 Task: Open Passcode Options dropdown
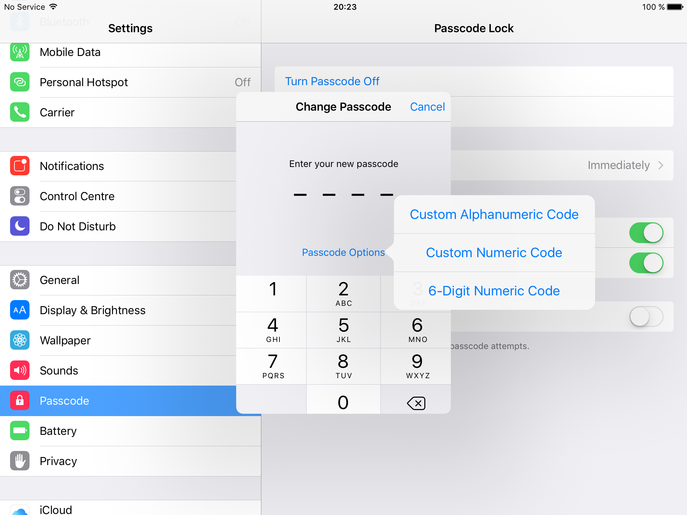343,252
